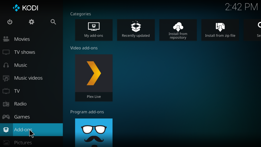Open the mustache glasses program add-on
This screenshot has height=147, width=261.
pyautogui.click(x=94, y=132)
